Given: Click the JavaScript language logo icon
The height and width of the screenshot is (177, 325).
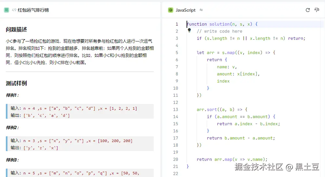Looking at the screenshot, I should click(x=171, y=10).
